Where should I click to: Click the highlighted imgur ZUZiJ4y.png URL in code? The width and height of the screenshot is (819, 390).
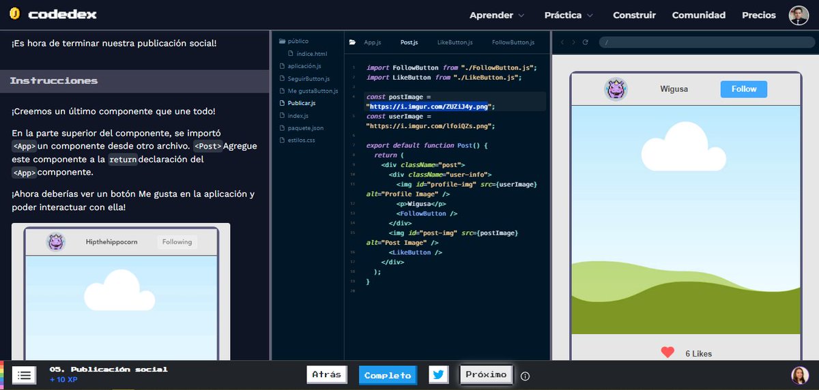coord(429,106)
